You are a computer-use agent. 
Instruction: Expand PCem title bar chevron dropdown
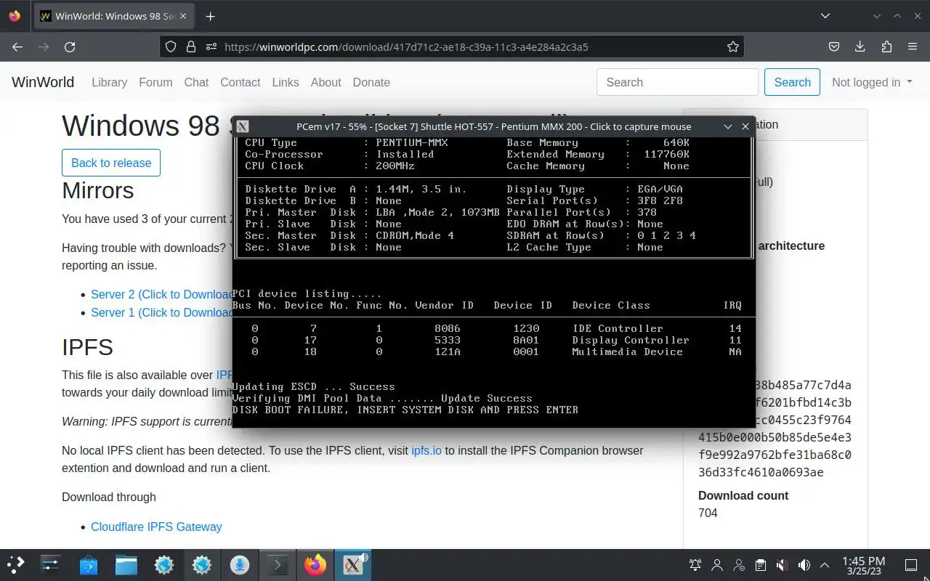pos(727,126)
